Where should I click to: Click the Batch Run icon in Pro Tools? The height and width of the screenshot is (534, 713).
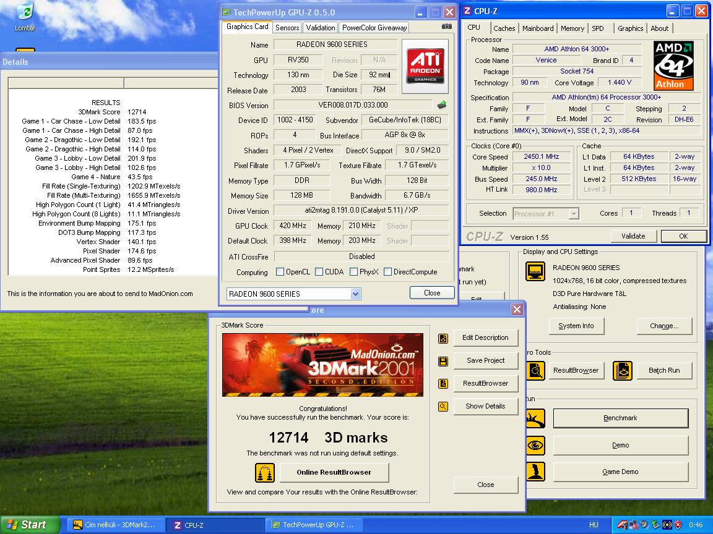[x=623, y=371]
